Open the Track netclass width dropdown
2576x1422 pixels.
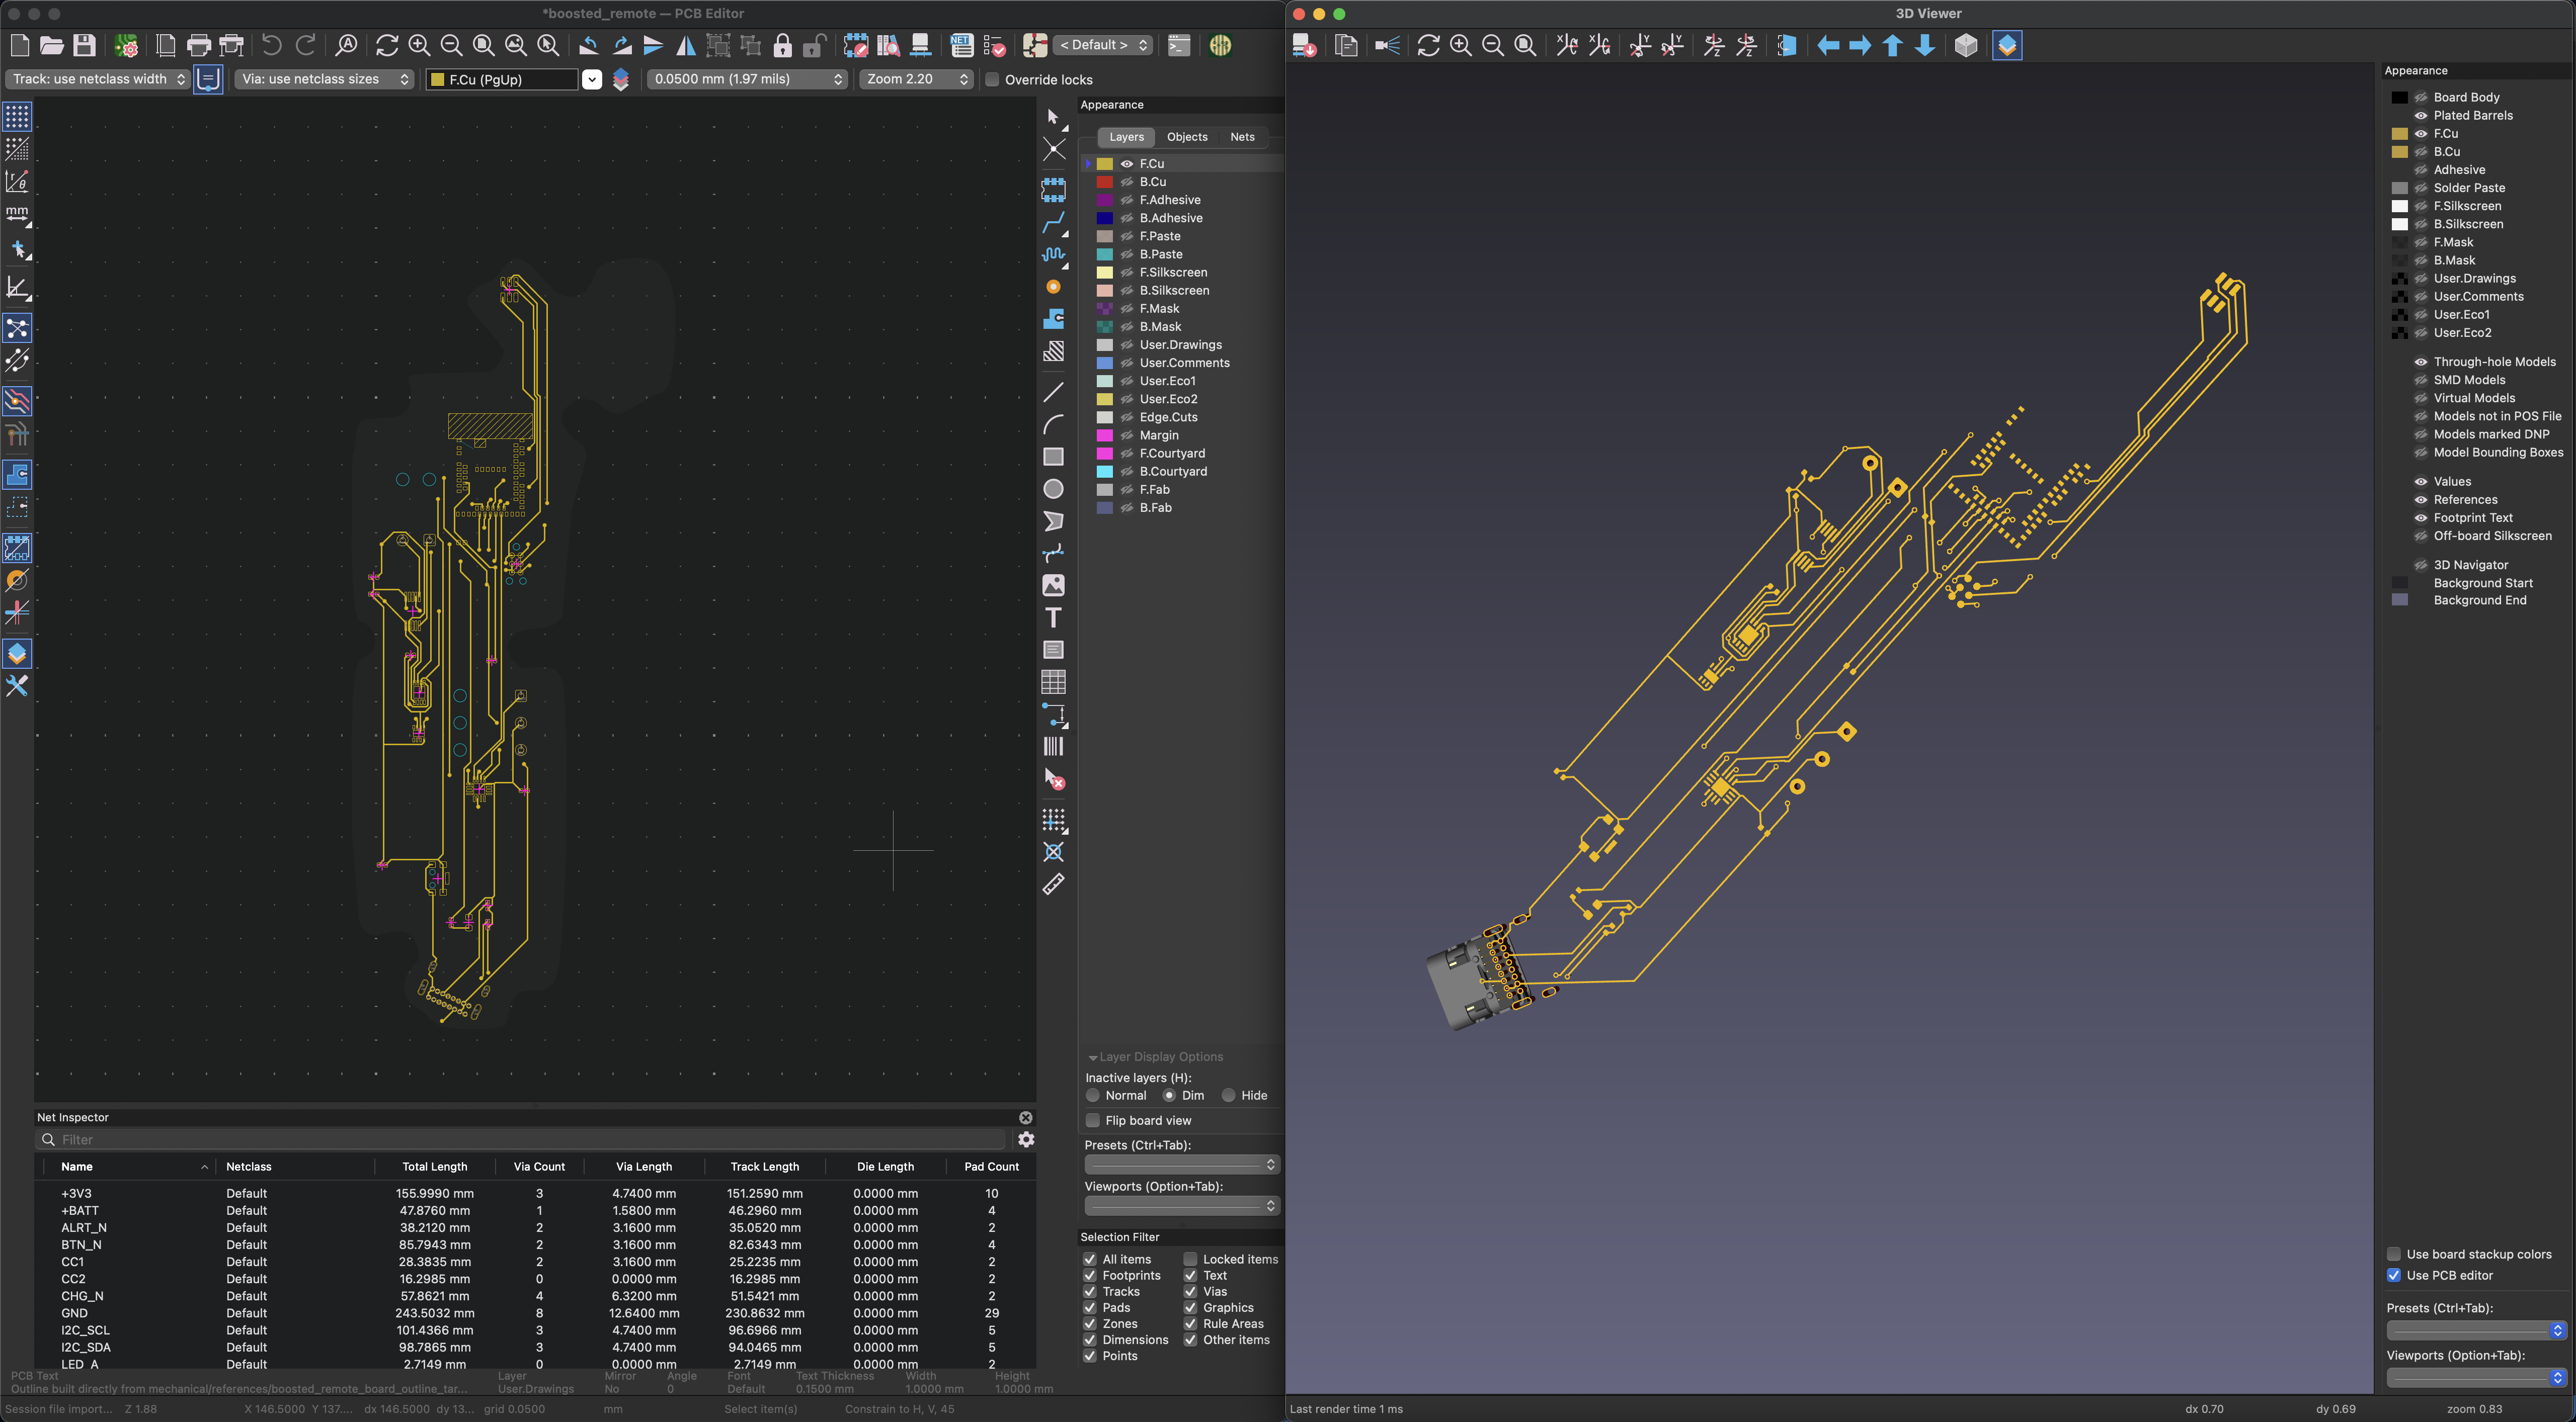(98, 79)
